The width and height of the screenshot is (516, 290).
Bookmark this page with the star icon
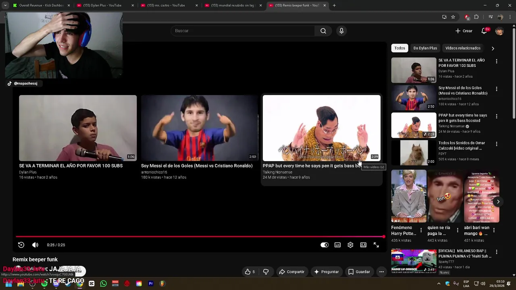(x=453, y=17)
